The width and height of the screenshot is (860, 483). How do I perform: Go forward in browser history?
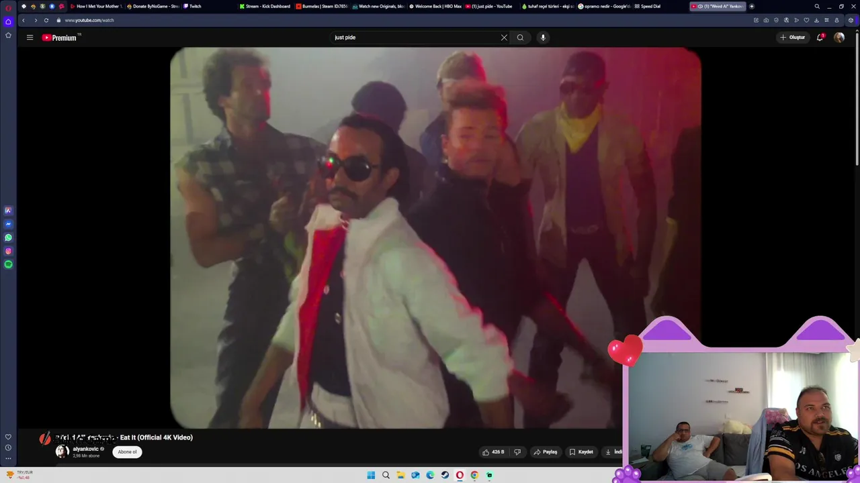[35, 20]
